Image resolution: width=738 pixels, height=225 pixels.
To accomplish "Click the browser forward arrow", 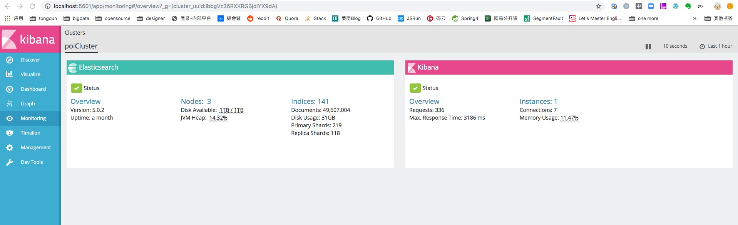I will (x=20, y=6).
